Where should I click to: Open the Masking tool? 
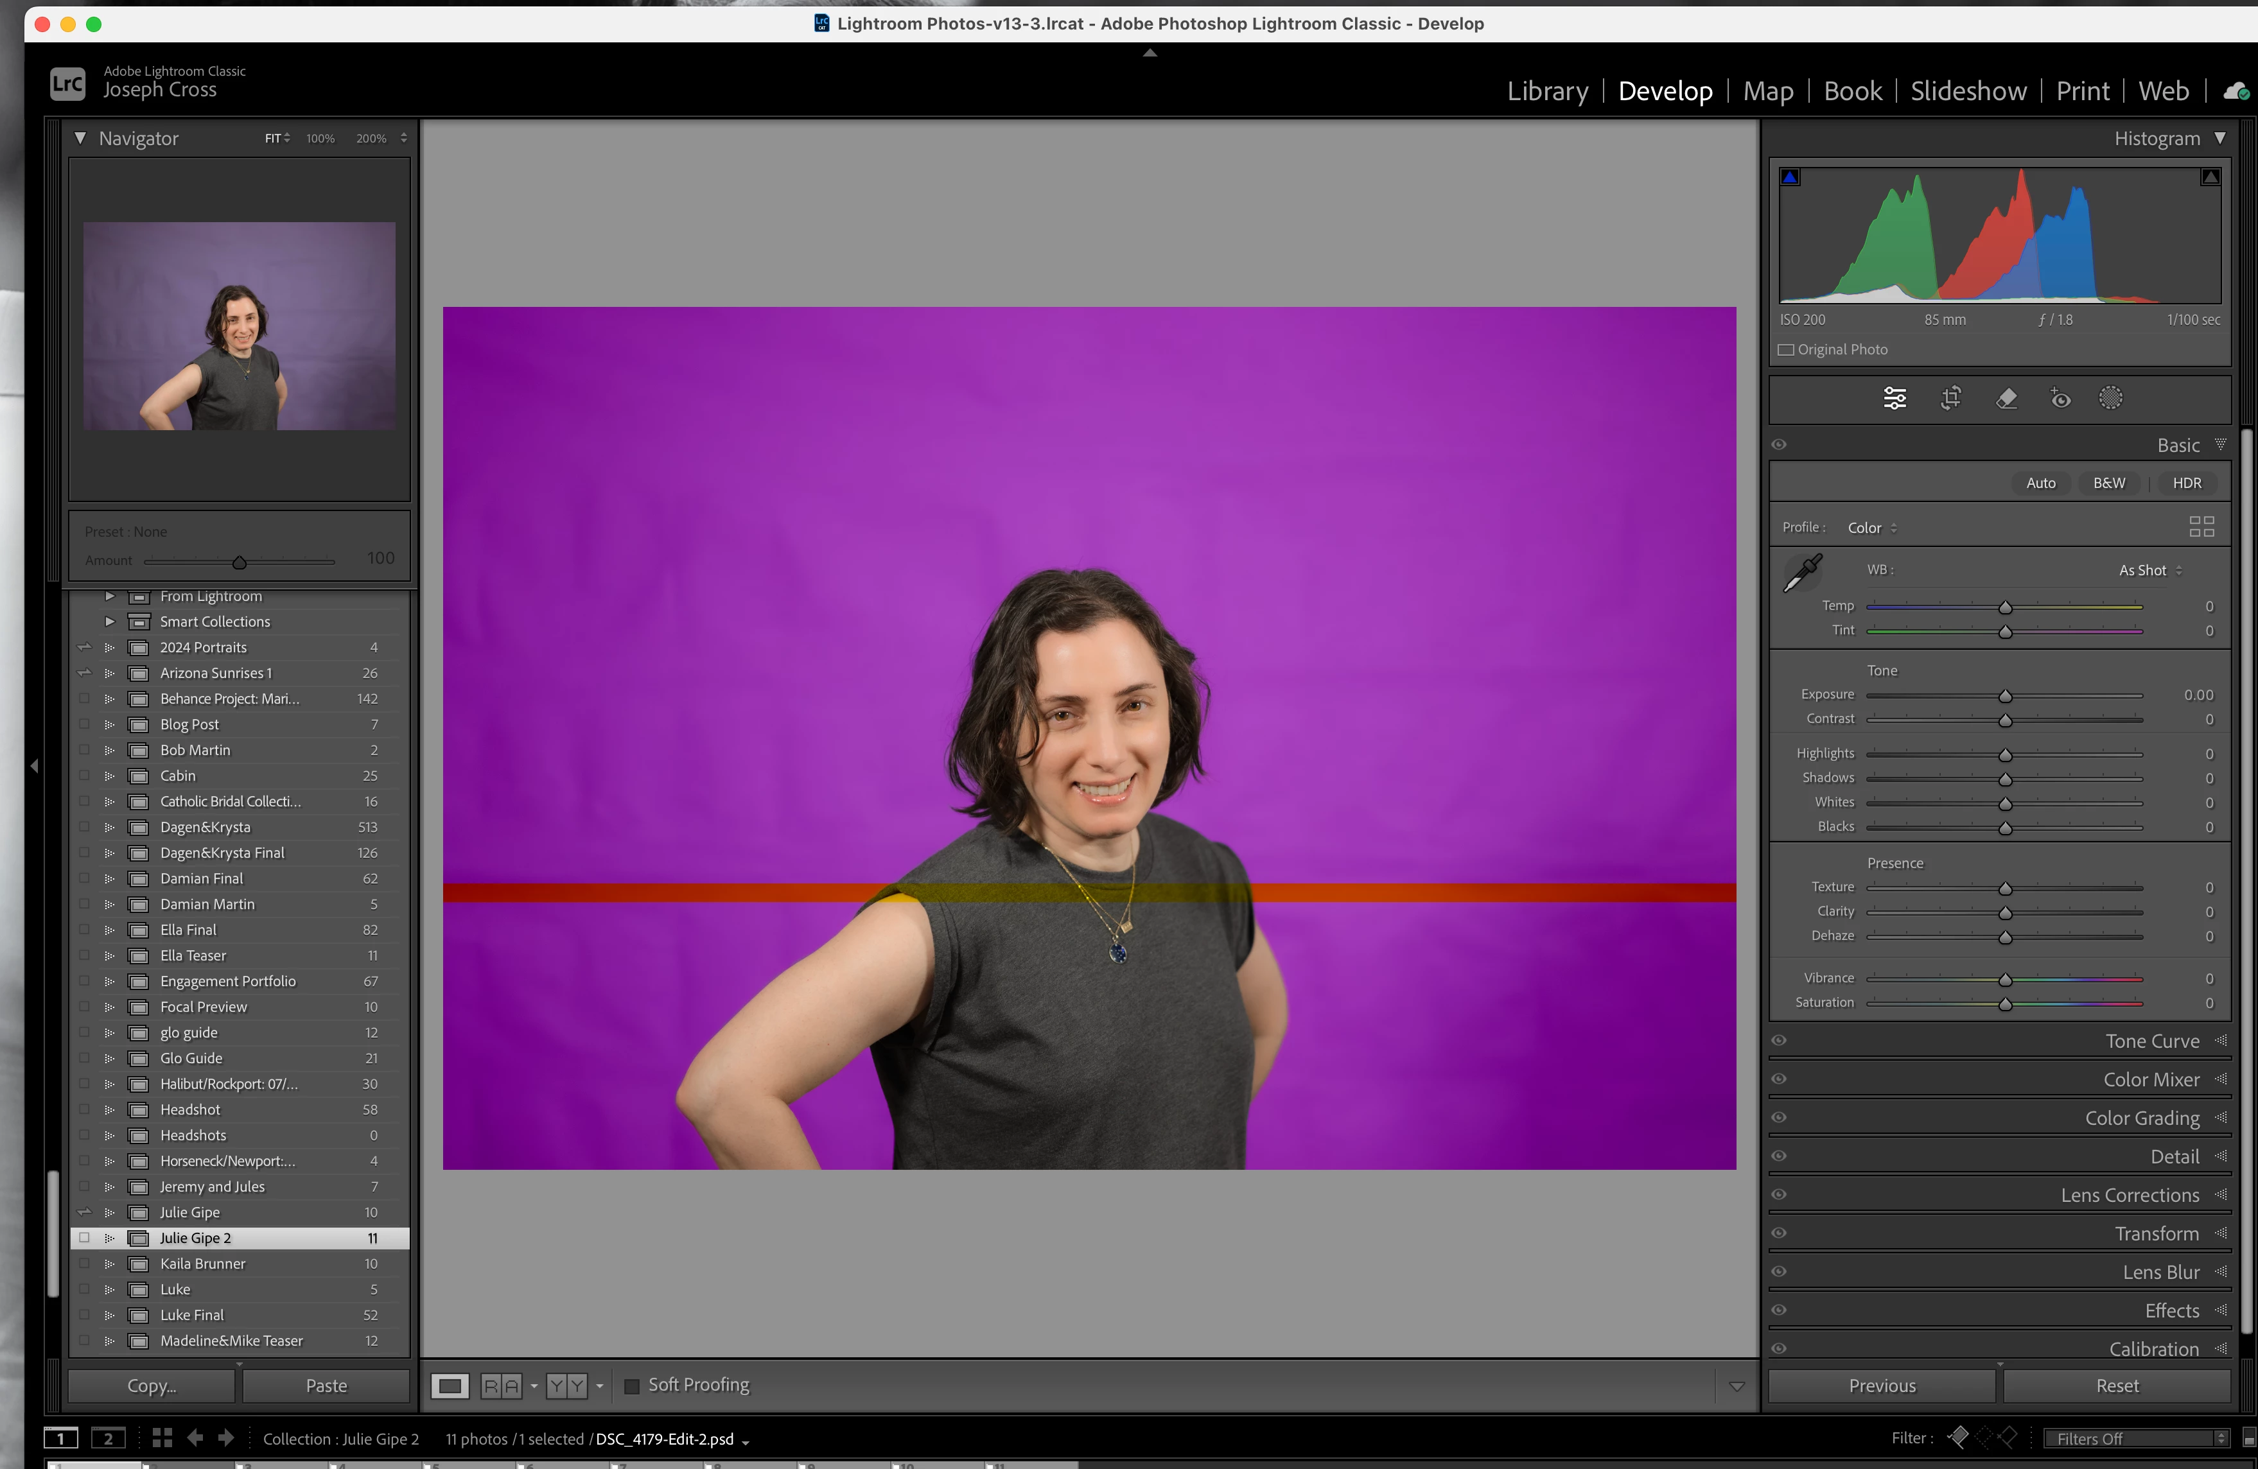[2110, 398]
